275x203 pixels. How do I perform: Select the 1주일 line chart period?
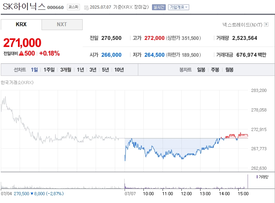(x=49, y=70)
